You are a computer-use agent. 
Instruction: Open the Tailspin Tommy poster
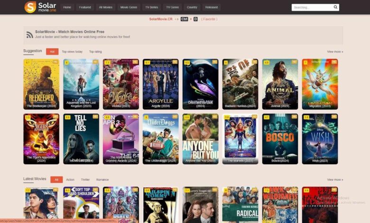click(x=161, y=204)
